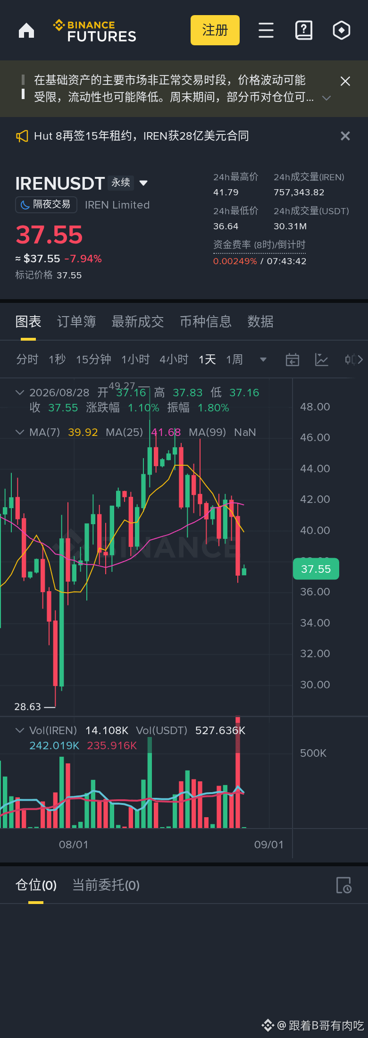Screen dimensions: 368x1038
Task: Open funding rate 资金费率 details
Action: 259,245
